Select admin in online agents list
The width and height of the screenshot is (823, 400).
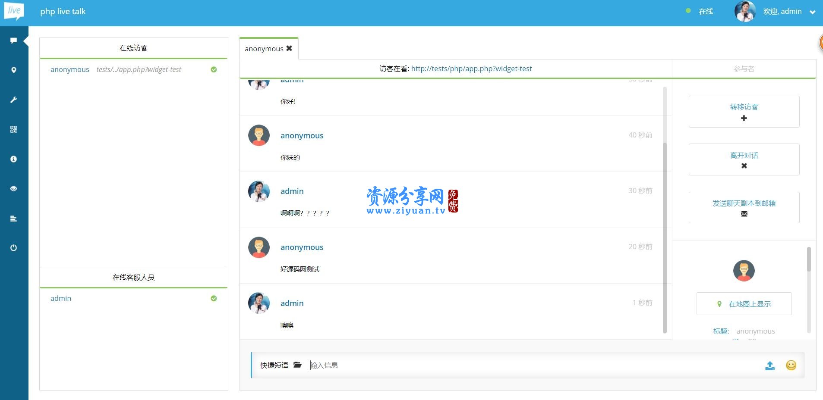[61, 298]
